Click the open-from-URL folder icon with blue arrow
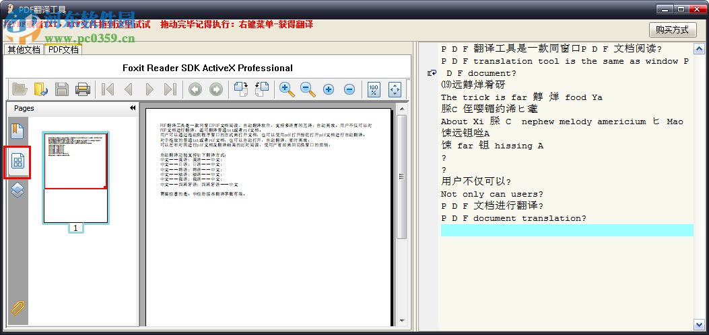The width and height of the screenshot is (709, 335). pyautogui.click(x=40, y=89)
